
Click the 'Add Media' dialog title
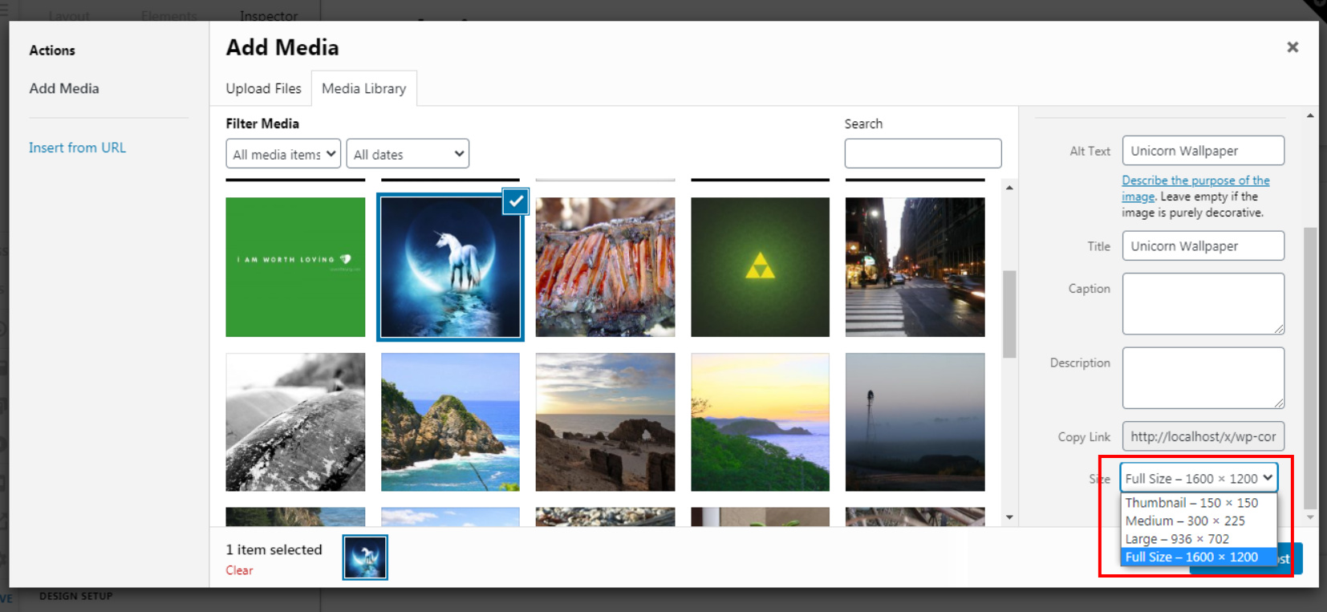[x=282, y=47]
